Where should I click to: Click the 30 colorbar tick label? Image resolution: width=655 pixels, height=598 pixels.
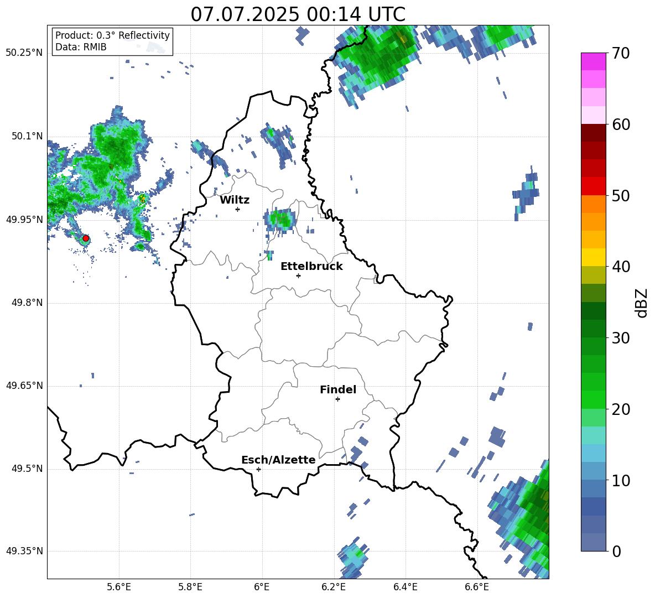[621, 338]
